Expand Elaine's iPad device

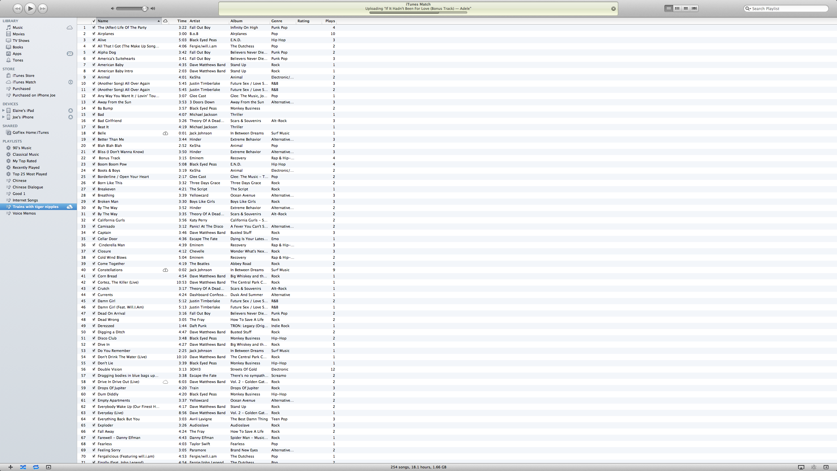(x=3, y=111)
